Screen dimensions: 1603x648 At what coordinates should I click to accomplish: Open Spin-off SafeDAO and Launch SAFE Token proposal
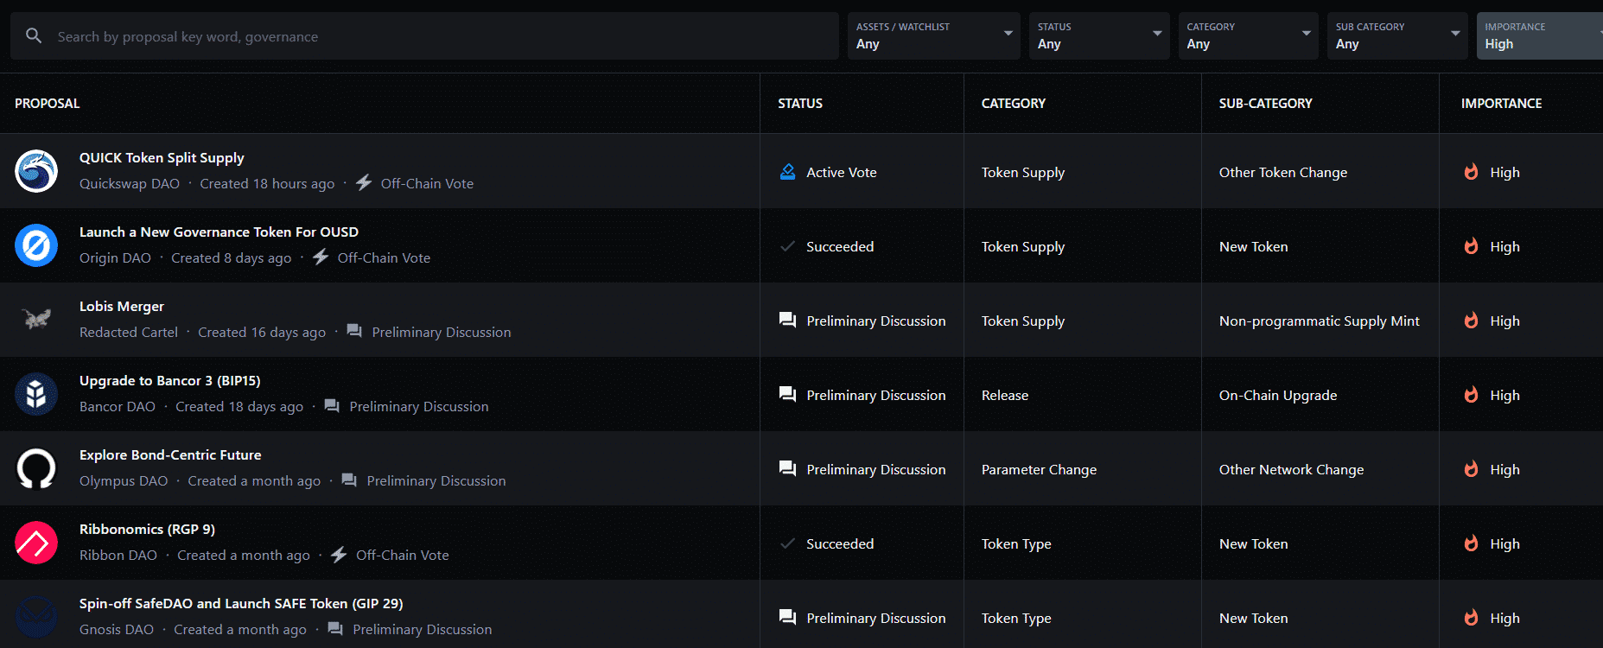(241, 604)
